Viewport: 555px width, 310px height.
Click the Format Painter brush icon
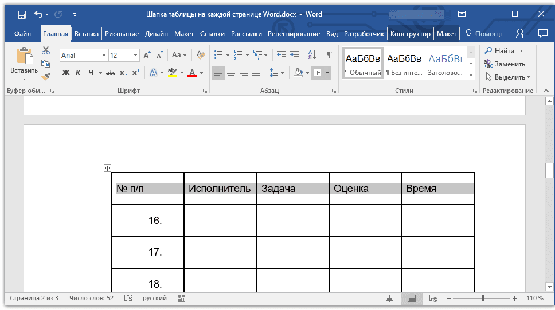[46, 76]
